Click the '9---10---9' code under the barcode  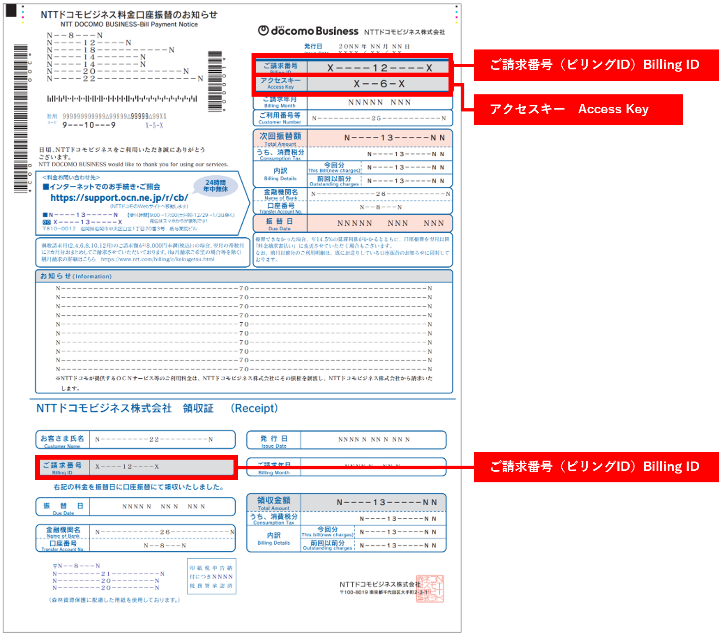(x=89, y=125)
